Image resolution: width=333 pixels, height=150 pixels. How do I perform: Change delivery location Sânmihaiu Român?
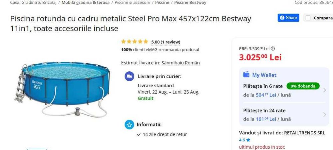(x=180, y=63)
